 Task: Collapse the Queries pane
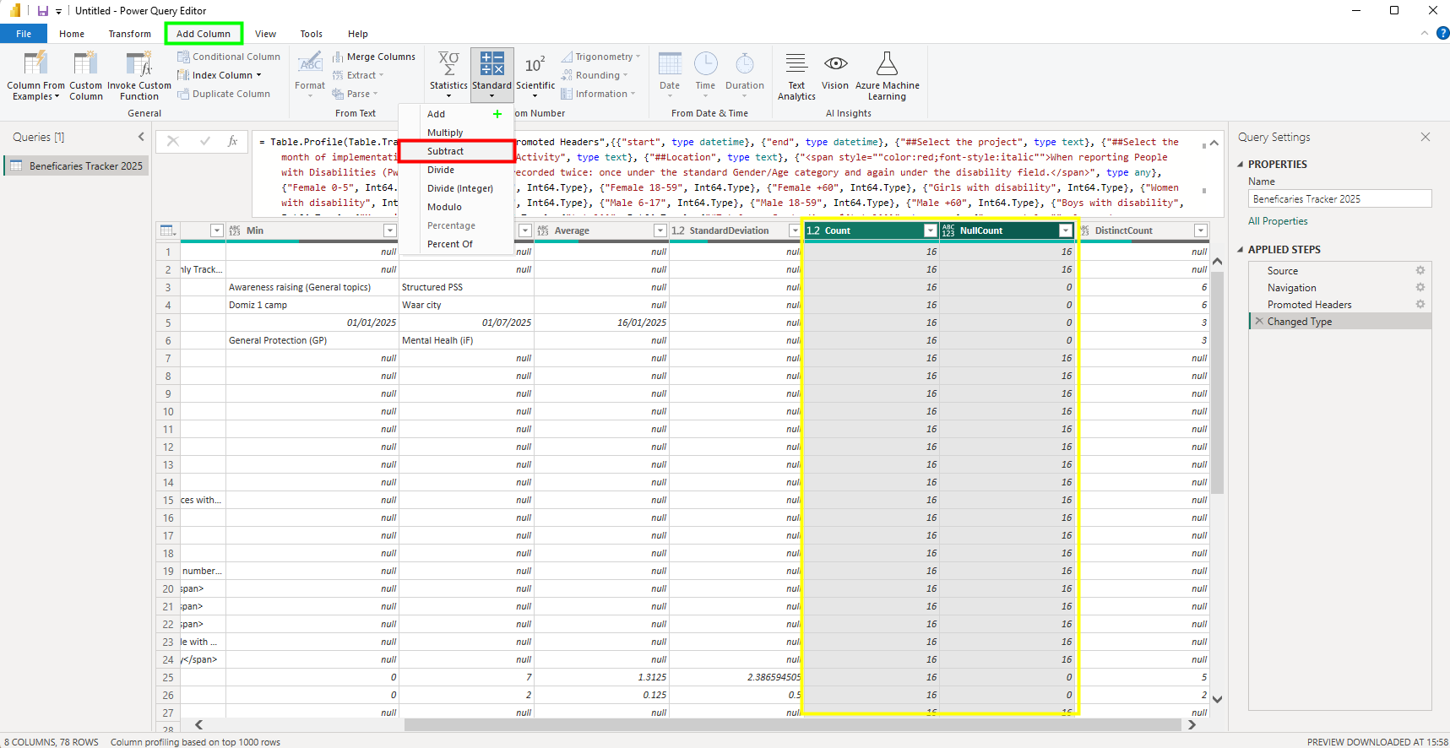(x=141, y=137)
